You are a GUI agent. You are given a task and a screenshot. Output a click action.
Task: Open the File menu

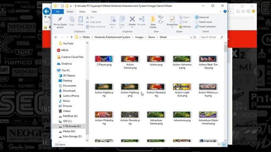click(x=58, y=12)
